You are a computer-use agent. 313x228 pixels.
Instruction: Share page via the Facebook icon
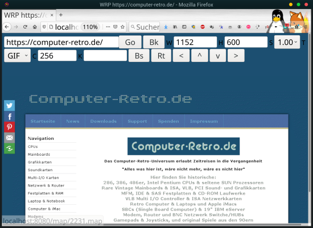click(x=9, y=117)
